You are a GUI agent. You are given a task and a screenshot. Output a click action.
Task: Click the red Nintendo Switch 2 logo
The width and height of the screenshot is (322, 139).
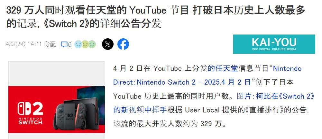point(30,113)
